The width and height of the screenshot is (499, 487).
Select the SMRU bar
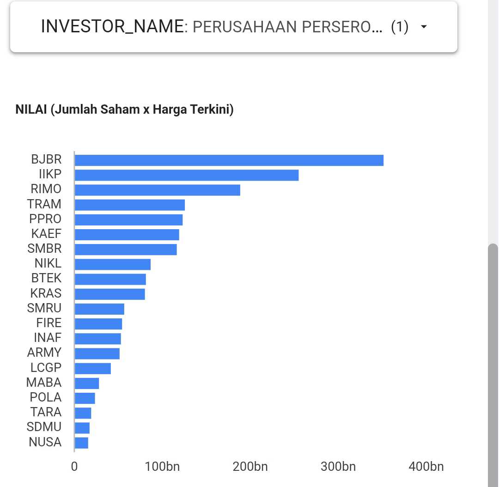(99, 309)
